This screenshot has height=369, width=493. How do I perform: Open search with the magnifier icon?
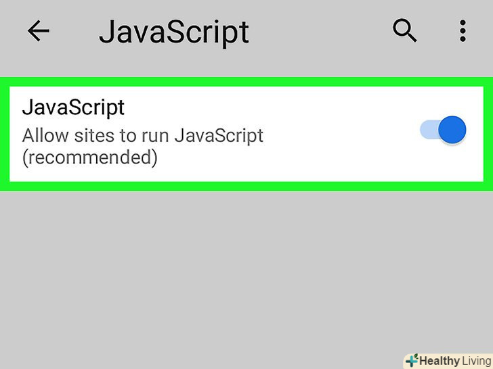click(405, 30)
